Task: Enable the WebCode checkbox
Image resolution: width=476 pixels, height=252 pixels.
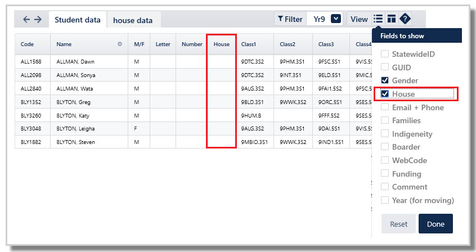Action: pos(385,160)
